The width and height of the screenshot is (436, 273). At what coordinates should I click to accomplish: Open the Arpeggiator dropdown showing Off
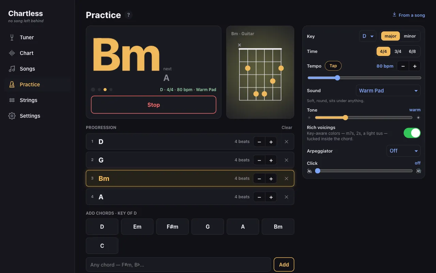[404, 151]
